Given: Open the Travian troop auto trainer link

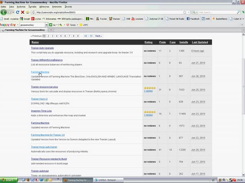Looking at the screenshot, I should pos(44,147).
